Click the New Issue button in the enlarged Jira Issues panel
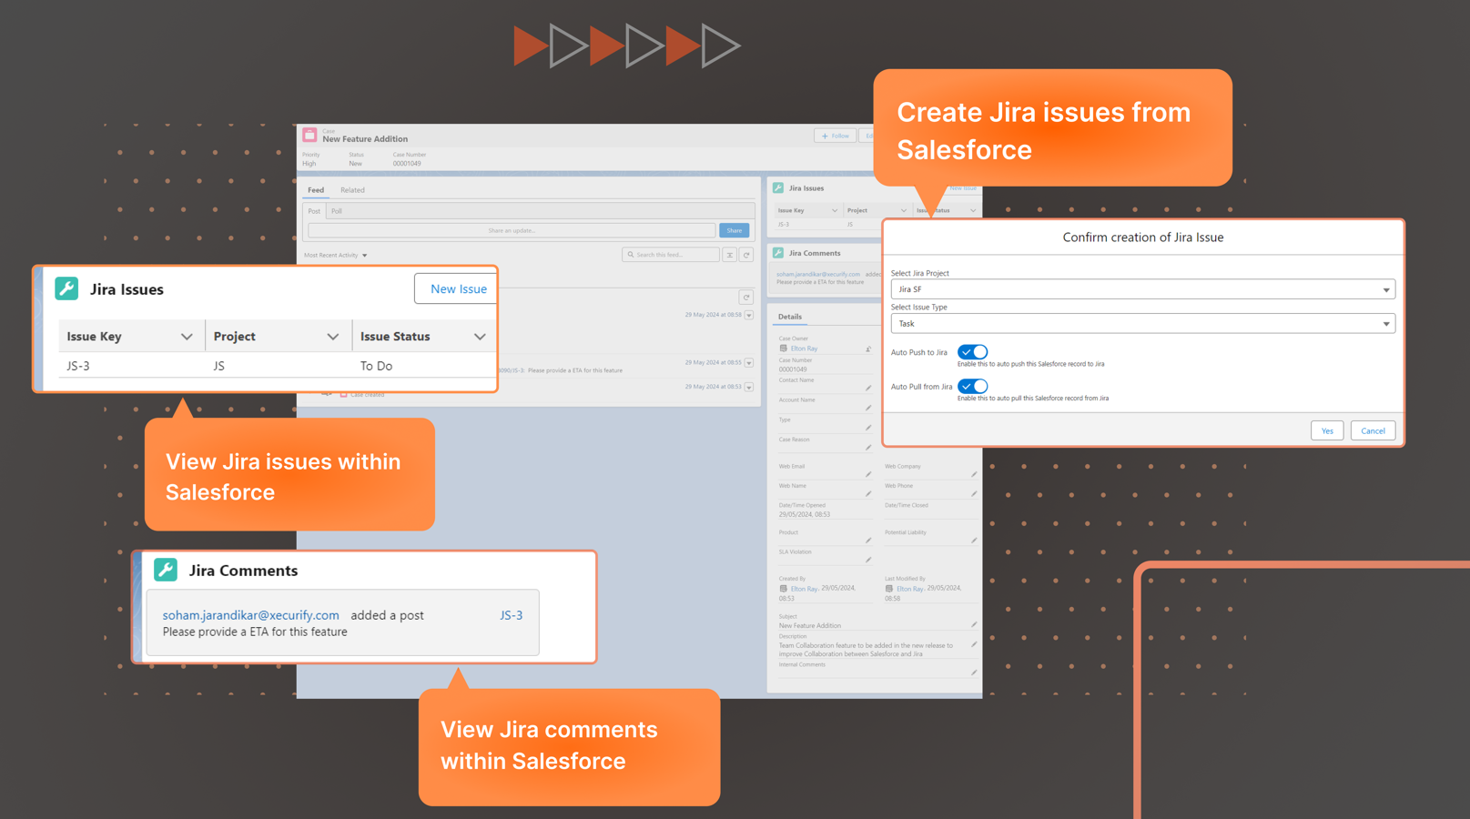Screen dimensions: 1470x819 point(455,288)
